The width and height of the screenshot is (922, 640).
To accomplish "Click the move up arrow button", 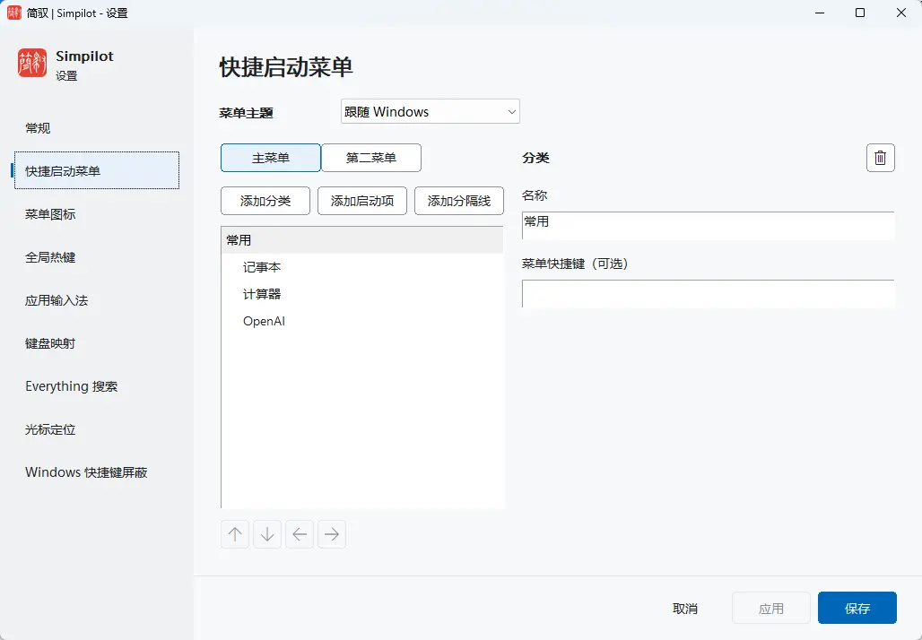I will pos(235,534).
